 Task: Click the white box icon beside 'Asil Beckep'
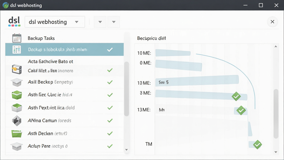pos(17,82)
